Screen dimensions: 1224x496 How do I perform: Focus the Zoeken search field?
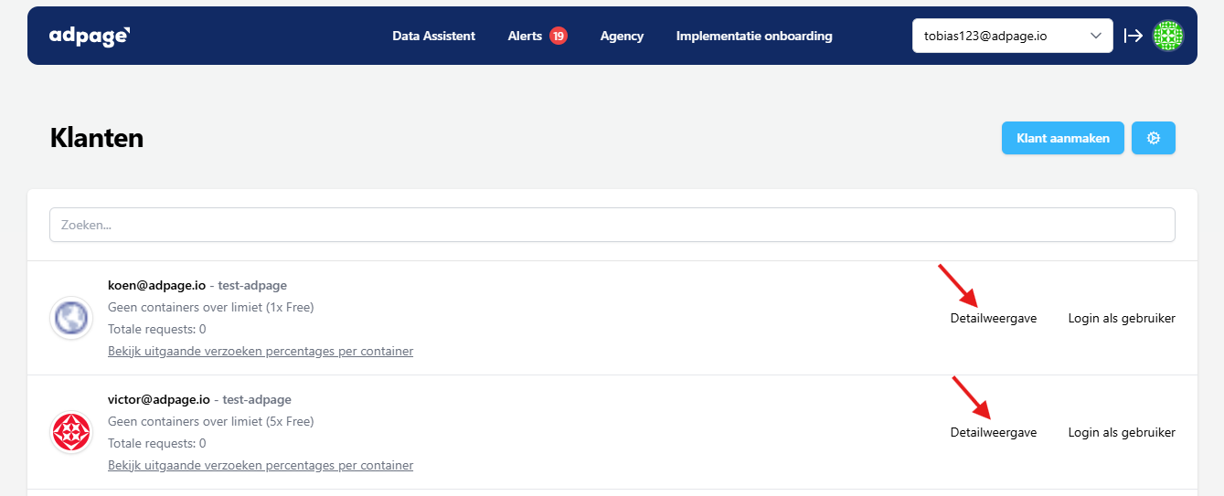point(612,225)
